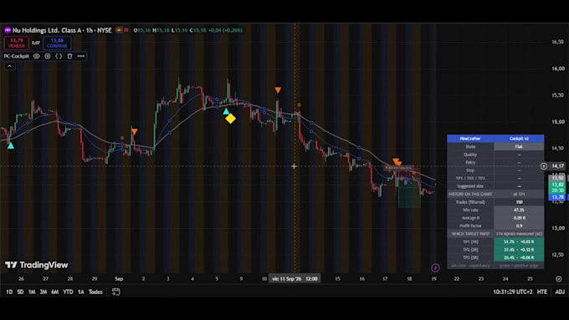
Task: Open PC-Cockpit more options ellipsis
Action: coord(81,56)
